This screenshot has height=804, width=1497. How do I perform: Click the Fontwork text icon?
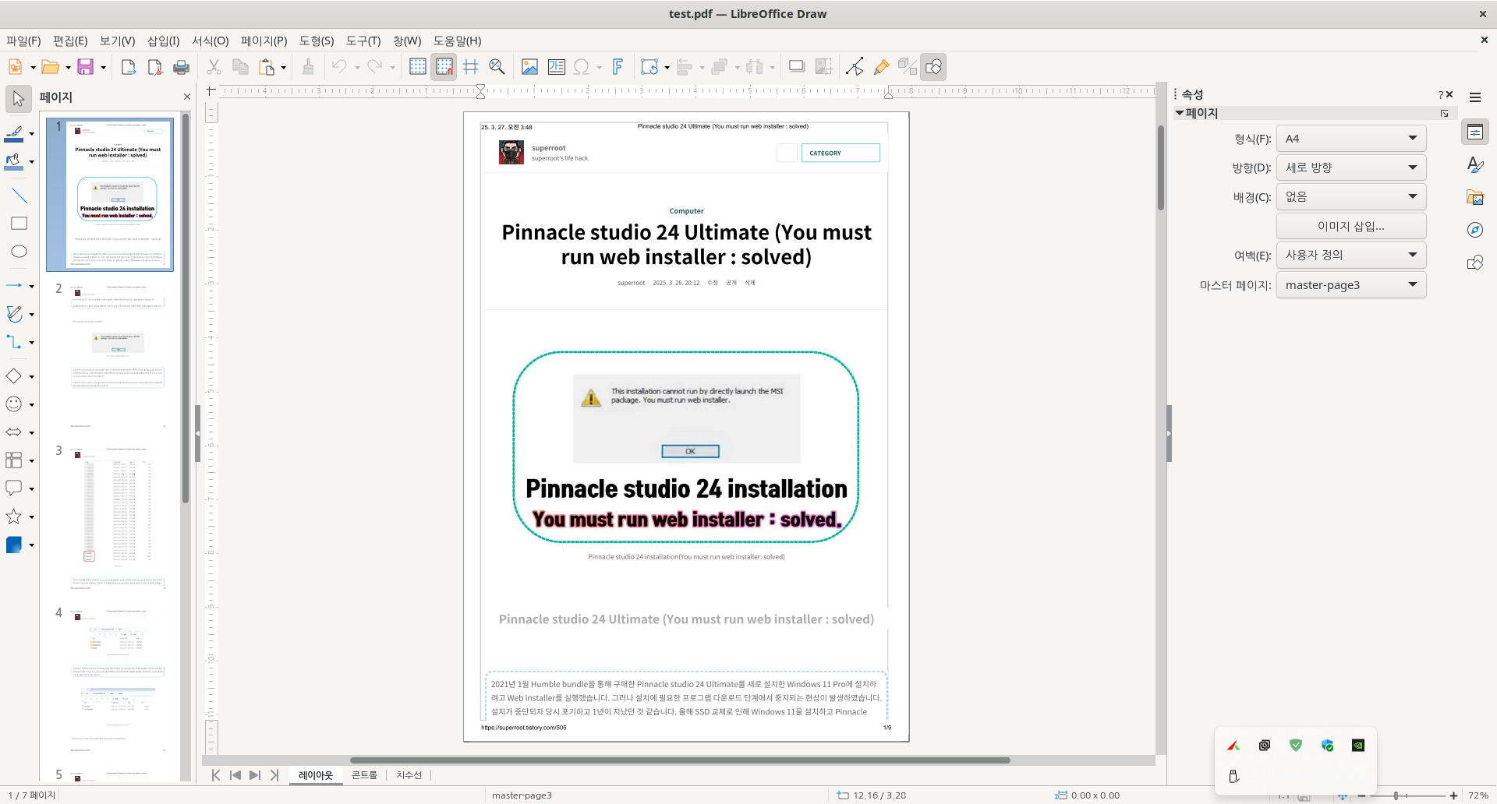618,67
